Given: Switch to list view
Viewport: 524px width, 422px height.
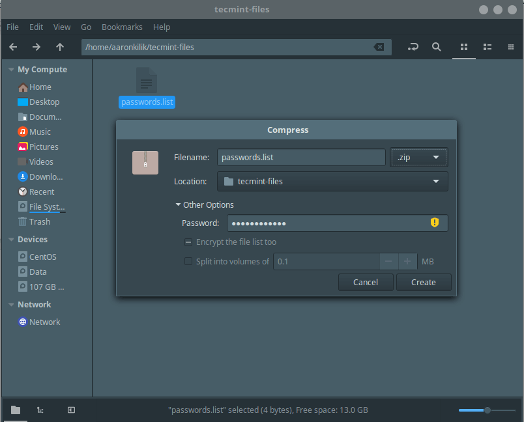Looking at the screenshot, I should click(x=487, y=47).
